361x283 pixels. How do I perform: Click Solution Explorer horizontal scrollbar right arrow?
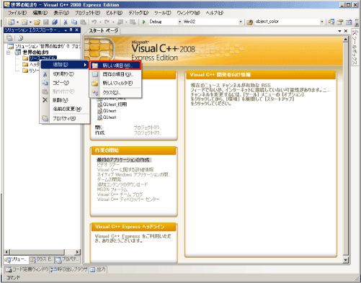77,252
